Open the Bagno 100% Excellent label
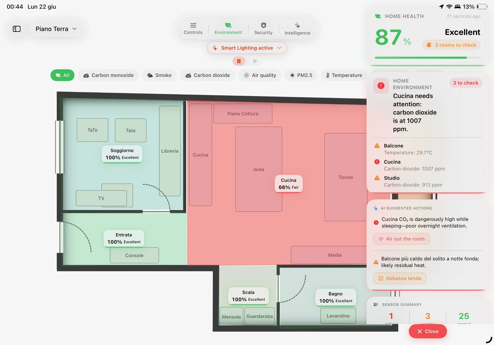Image resolution: width=494 pixels, height=345 pixels. coord(336,297)
